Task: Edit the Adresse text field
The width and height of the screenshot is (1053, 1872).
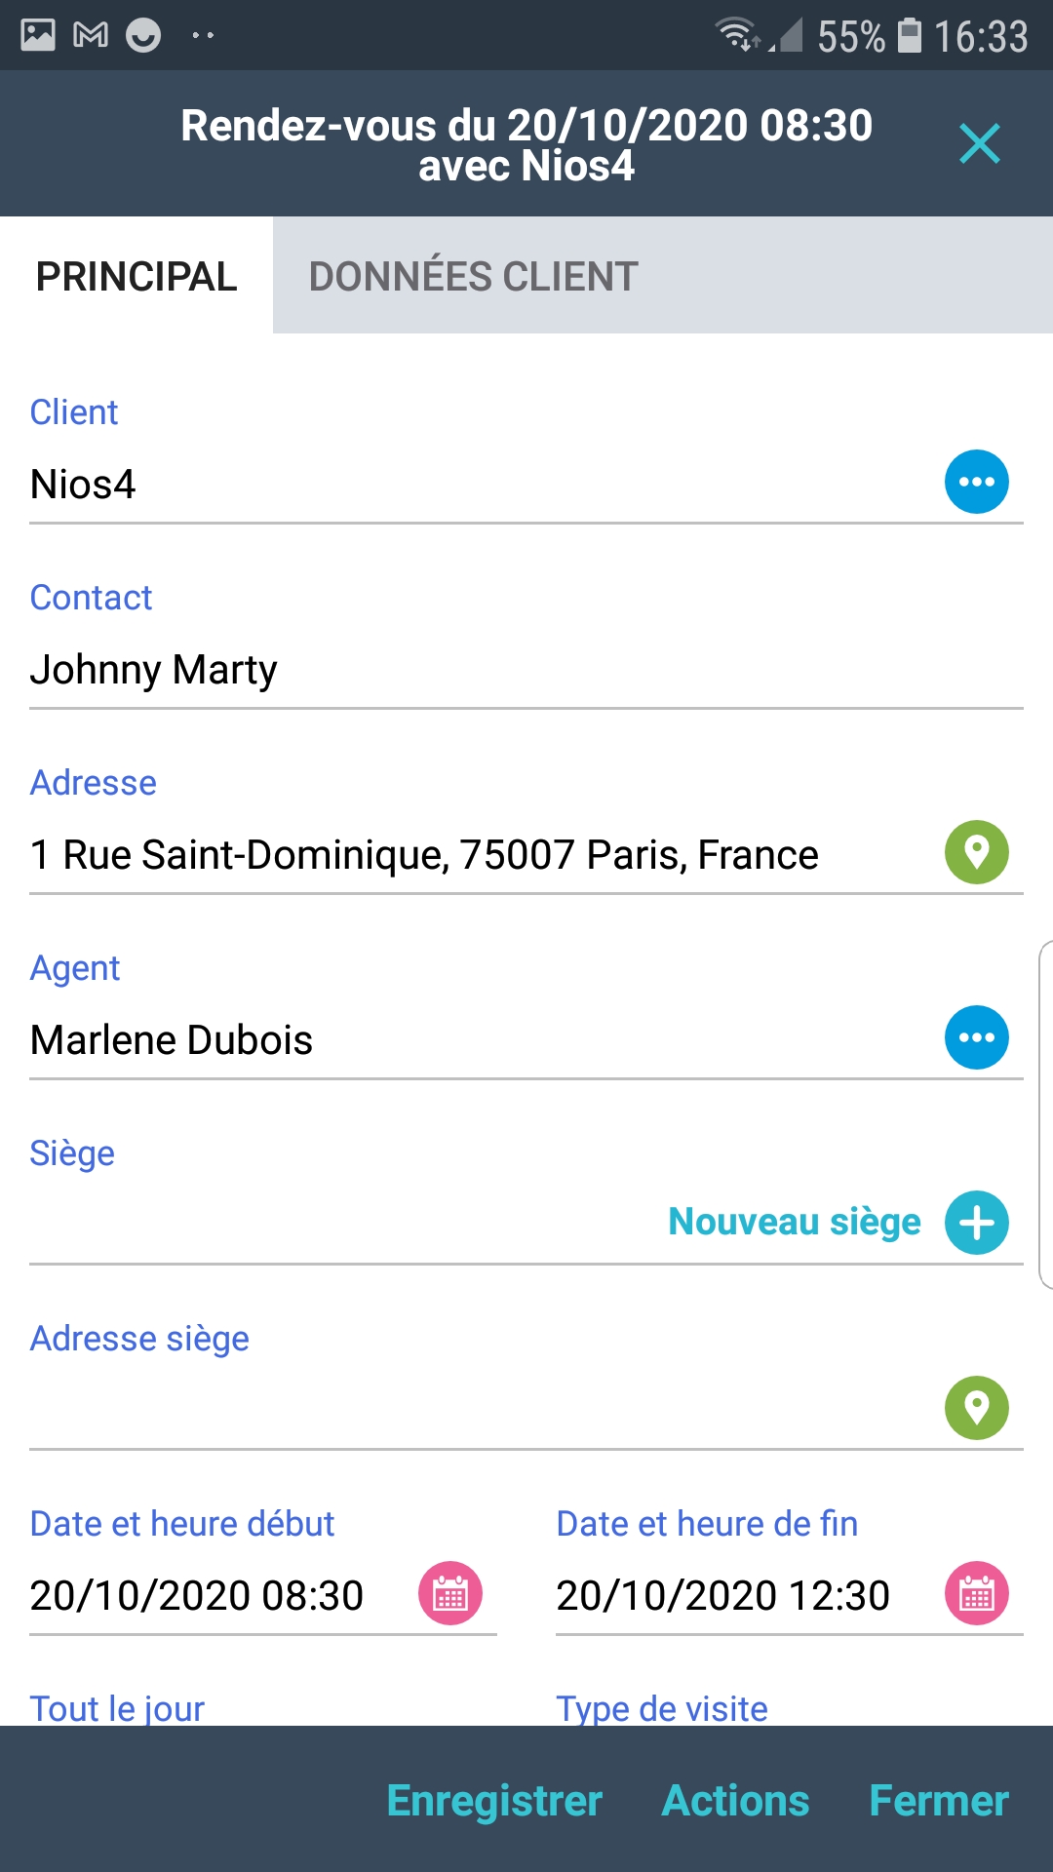Action: click(x=425, y=855)
